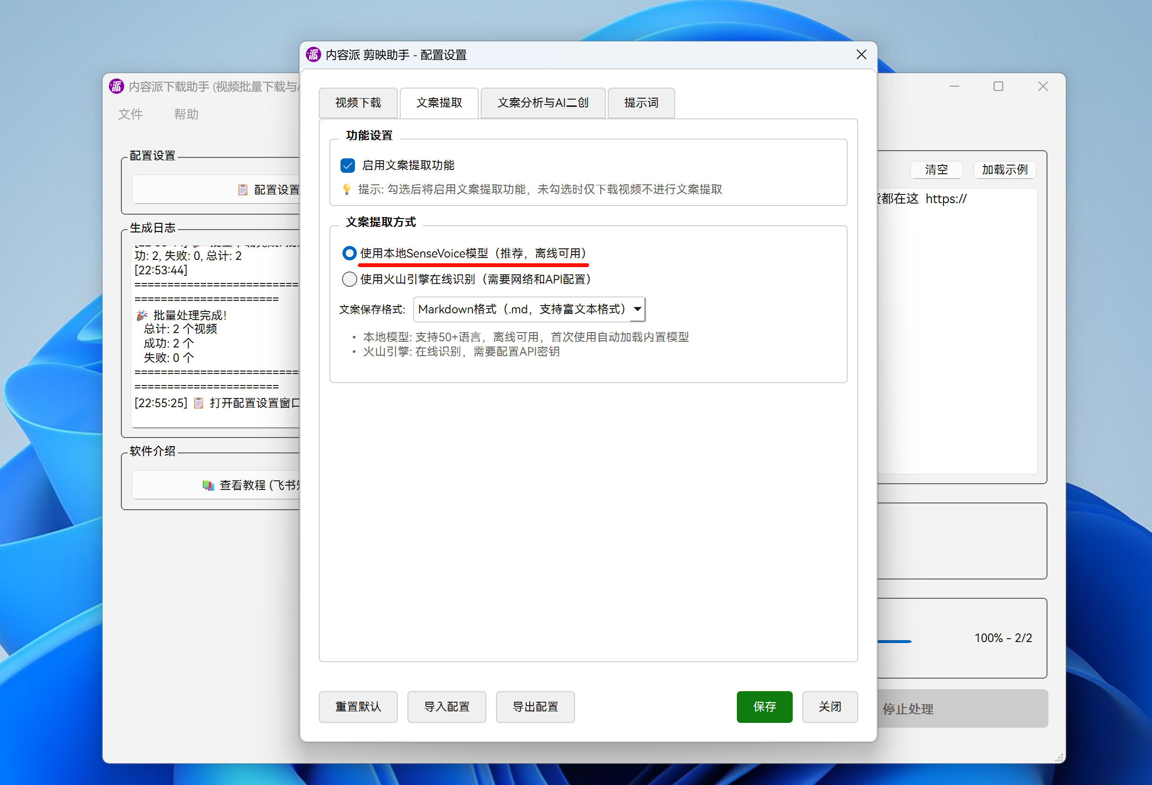Click the party popper icon in log
Image resolution: width=1152 pixels, height=785 pixels.
(x=142, y=315)
